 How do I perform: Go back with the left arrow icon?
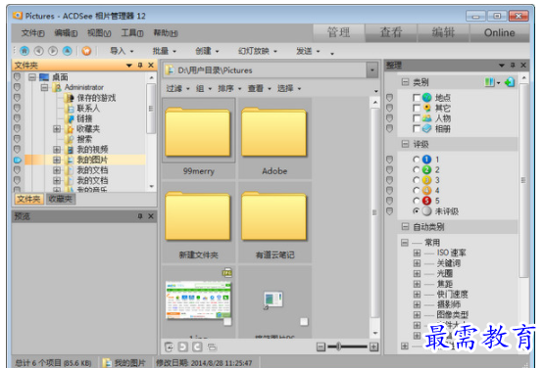click(x=38, y=51)
